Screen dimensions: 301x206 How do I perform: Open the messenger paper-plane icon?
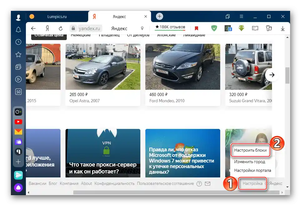click(18, 175)
